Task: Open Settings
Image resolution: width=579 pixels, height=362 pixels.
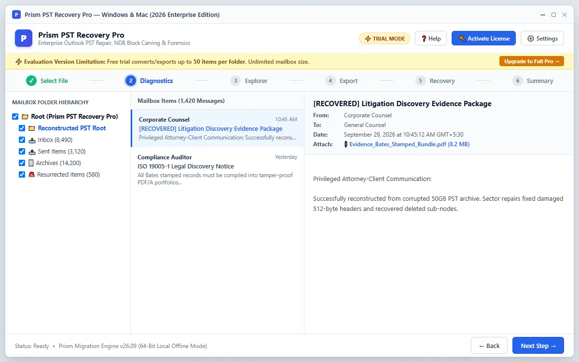Action: (542, 39)
